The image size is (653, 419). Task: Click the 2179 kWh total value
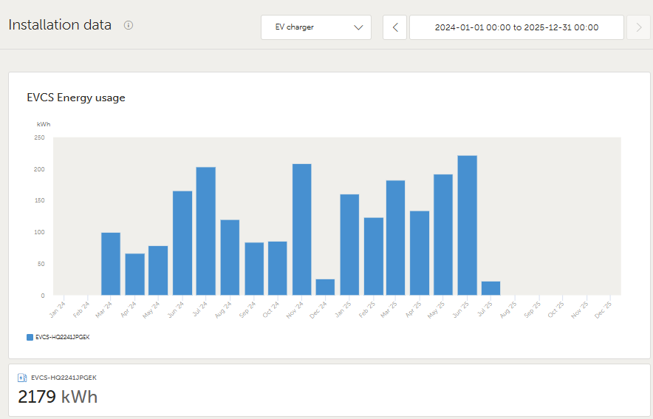click(x=58, y=397)
